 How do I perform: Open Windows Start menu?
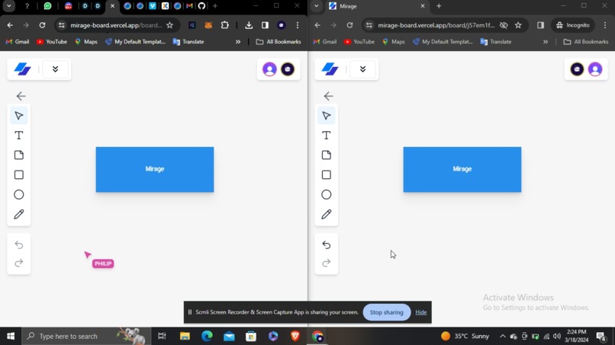11,336
